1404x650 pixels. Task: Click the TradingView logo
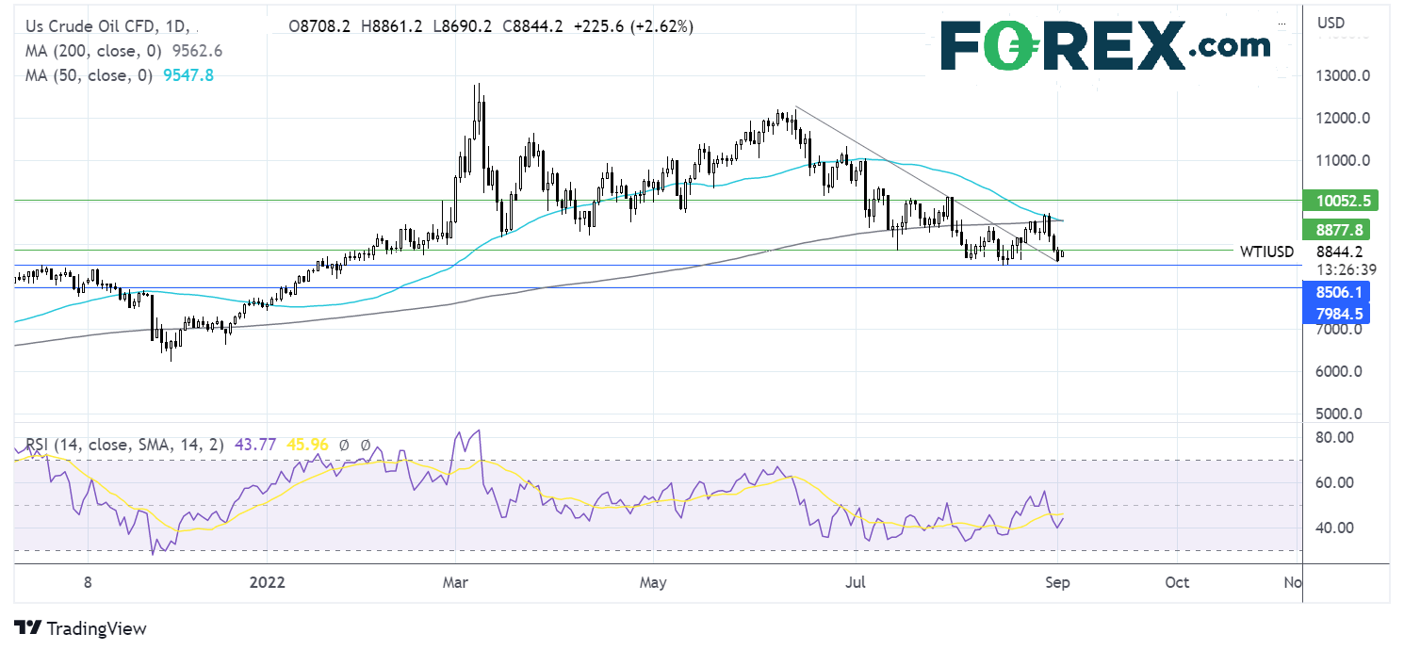[x=81, y=628]
